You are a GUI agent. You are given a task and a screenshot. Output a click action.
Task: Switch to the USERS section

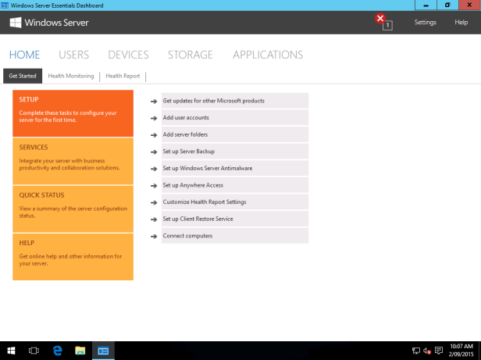[x=73, y=55]
